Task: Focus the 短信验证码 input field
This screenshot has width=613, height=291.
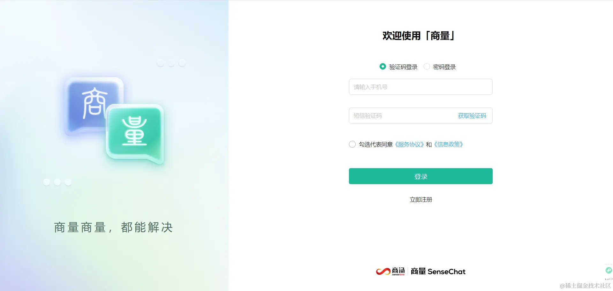Action: coord(402,116)
